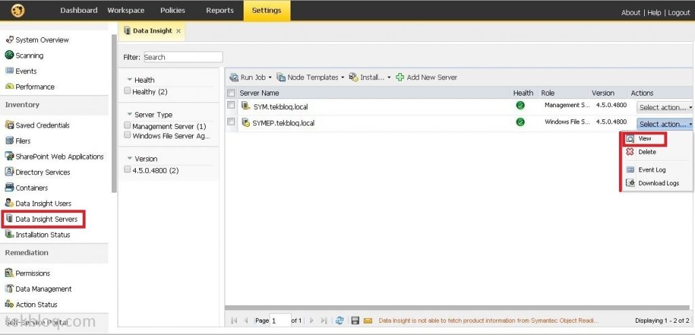Viewport: 695px width, 335px height.
Task: Open the Reports tab
Action: tap(220, 10)
